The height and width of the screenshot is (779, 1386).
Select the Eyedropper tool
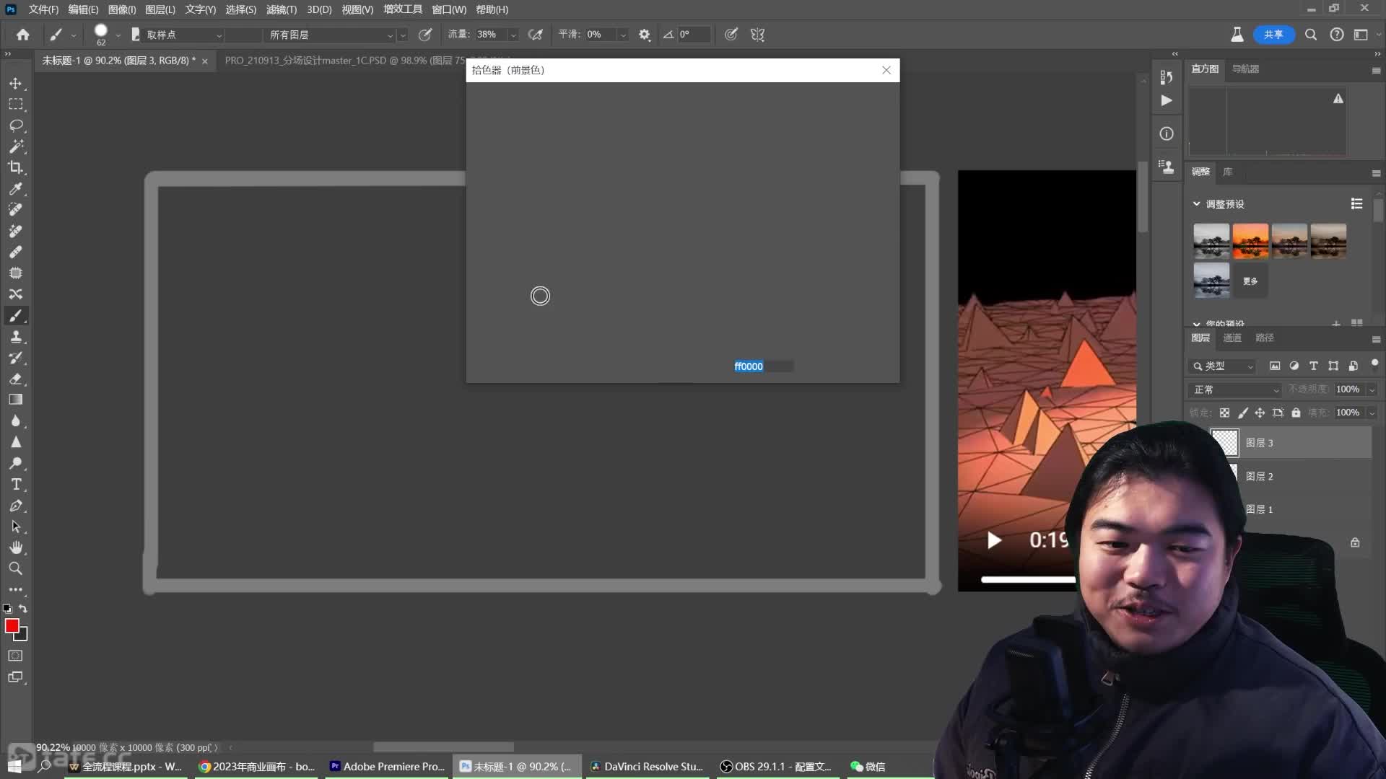click(16, 189)
